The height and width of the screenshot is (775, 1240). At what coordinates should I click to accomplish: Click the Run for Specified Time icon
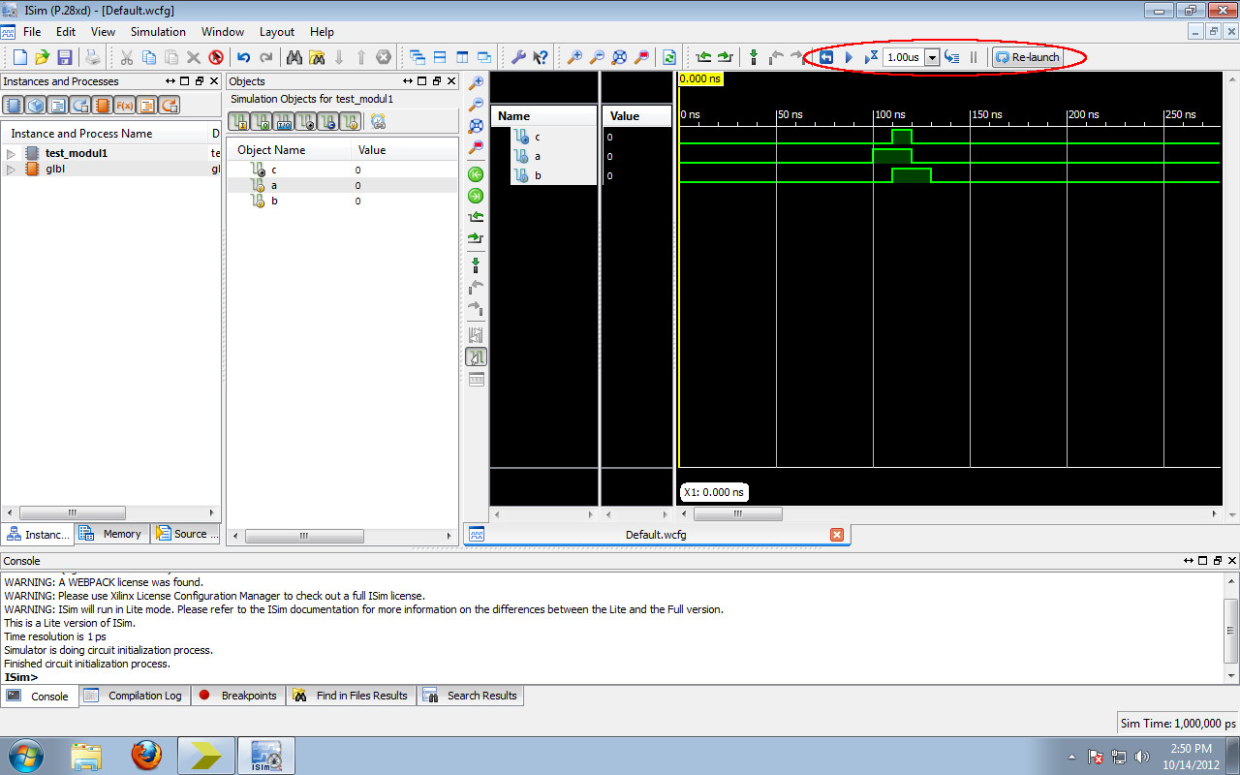click(x=871, y=57)
